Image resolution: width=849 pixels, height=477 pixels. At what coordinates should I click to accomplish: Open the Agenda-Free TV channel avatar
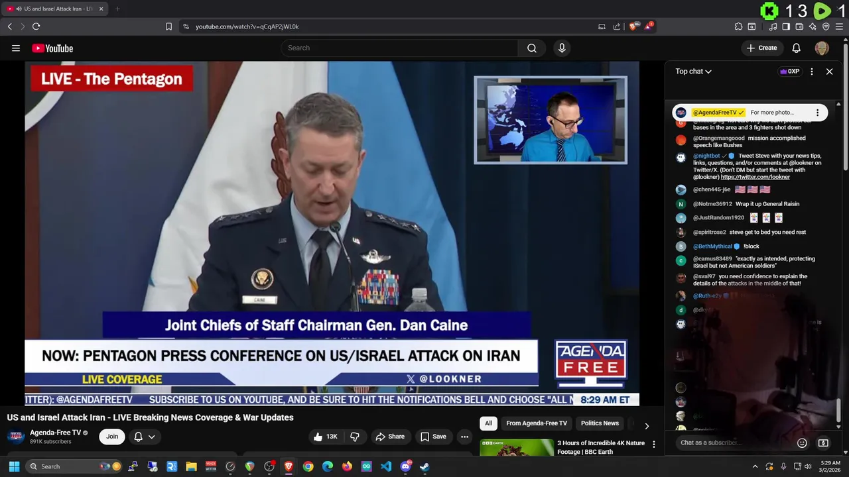coord(16,437)
